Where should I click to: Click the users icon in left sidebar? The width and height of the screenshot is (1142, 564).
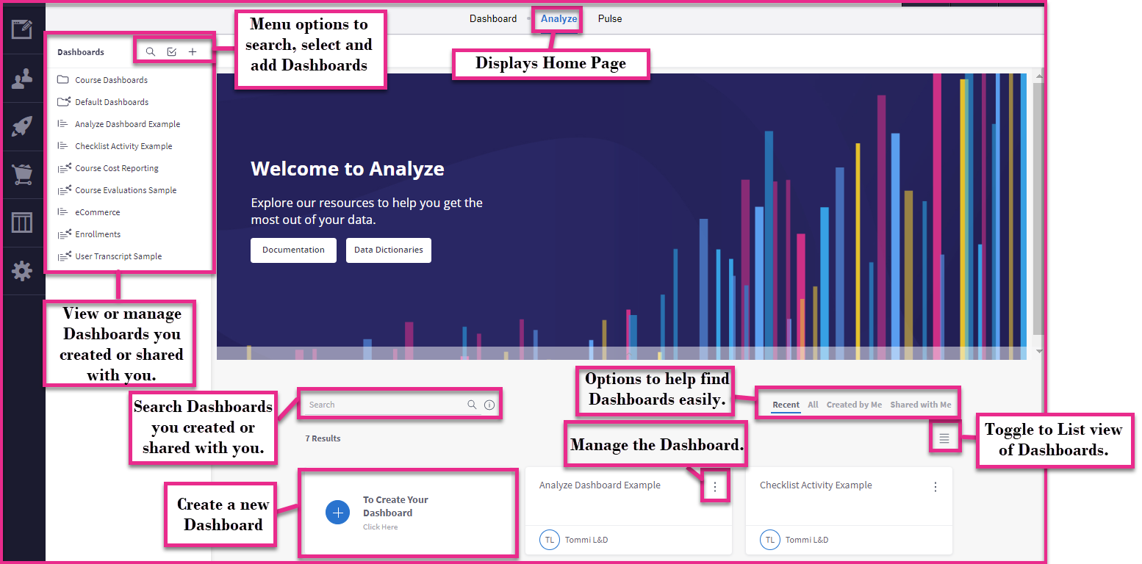pyautogui.click(x=22, y=79)
